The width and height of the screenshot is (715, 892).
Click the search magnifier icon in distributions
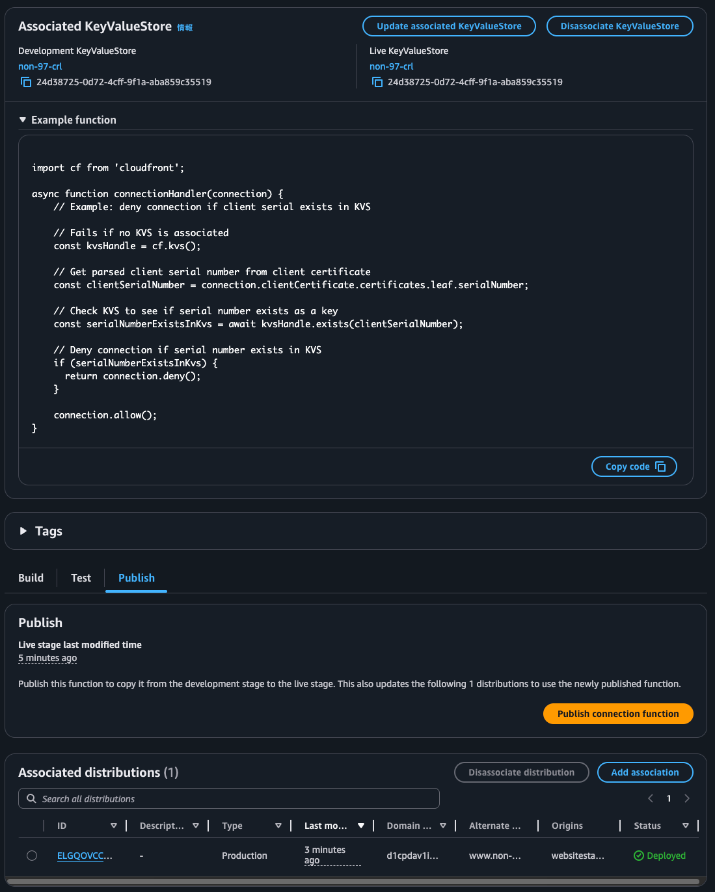31,798
